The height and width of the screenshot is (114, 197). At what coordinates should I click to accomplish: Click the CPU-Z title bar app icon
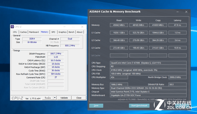(x=12, y=27)
